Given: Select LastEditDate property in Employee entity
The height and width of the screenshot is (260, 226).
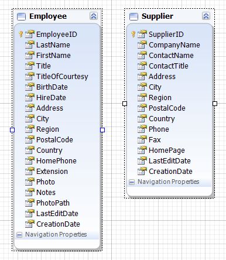Looking at the screenshot, I should click(x=57, y=214).
